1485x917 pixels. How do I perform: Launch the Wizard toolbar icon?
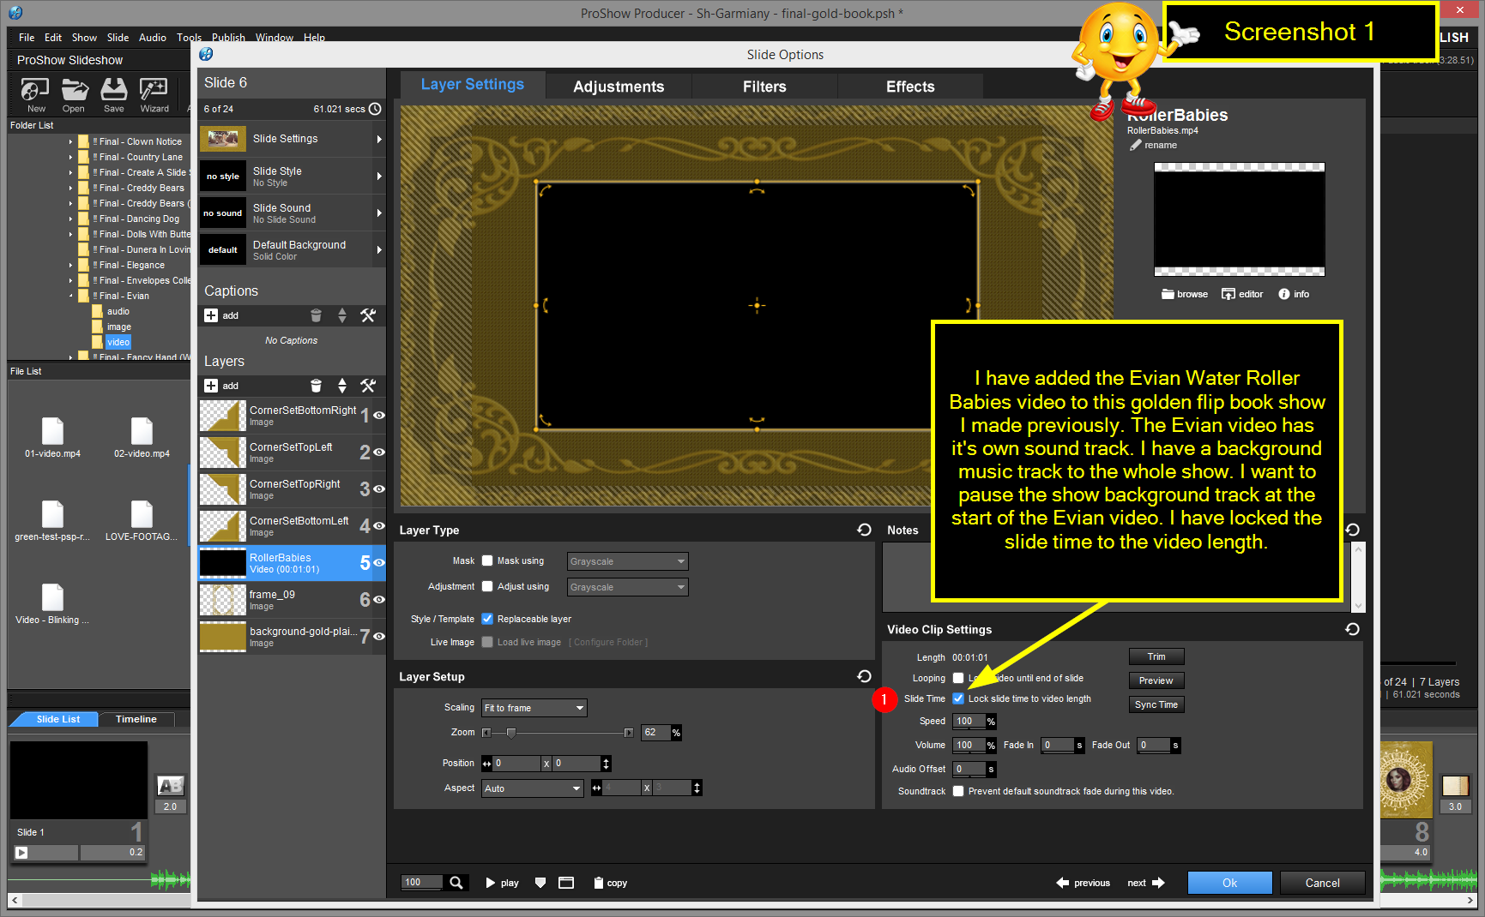(154, 95)
